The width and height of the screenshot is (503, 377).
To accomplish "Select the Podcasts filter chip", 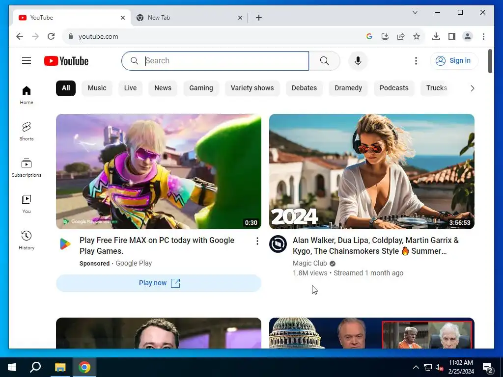I will (x=394, y=88).
